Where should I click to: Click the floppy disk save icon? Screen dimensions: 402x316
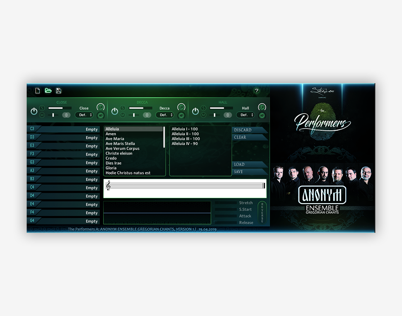pyautogui.click(x=58, y=91)
